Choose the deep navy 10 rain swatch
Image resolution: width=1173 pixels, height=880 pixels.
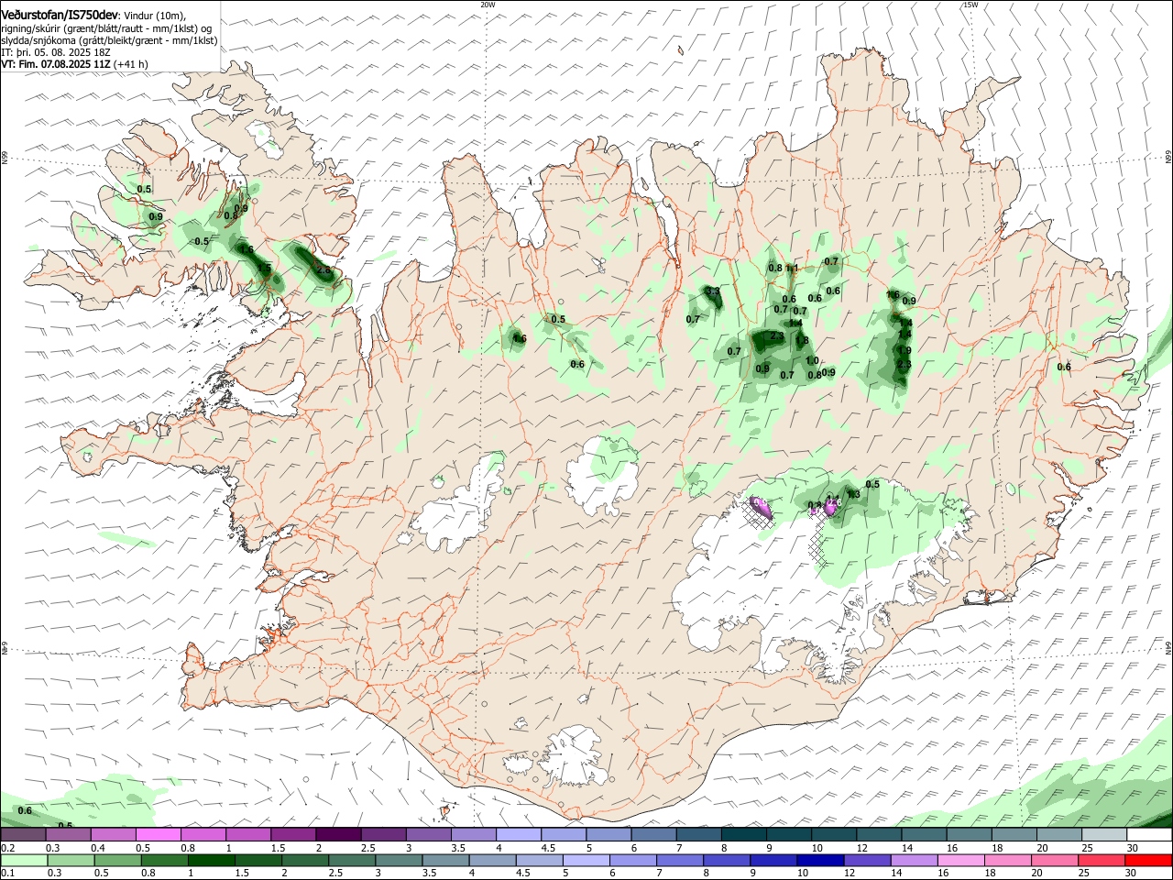tap(820, 860)
